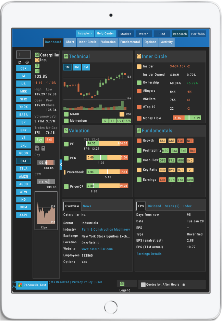Open the Portfolio section
Image resolution: width=222 pixels, height=321 pixels.
(198, 34)
